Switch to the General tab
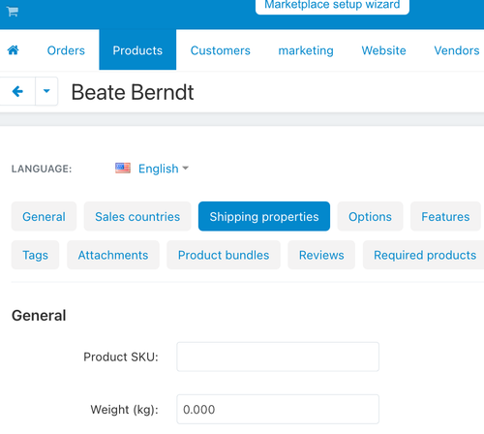The width and height of the screenshot is (484, 434). [x=44, y=216]
